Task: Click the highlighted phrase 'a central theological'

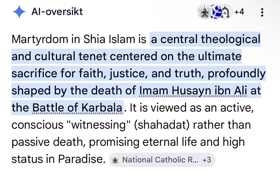Action: tap(205, 39)
